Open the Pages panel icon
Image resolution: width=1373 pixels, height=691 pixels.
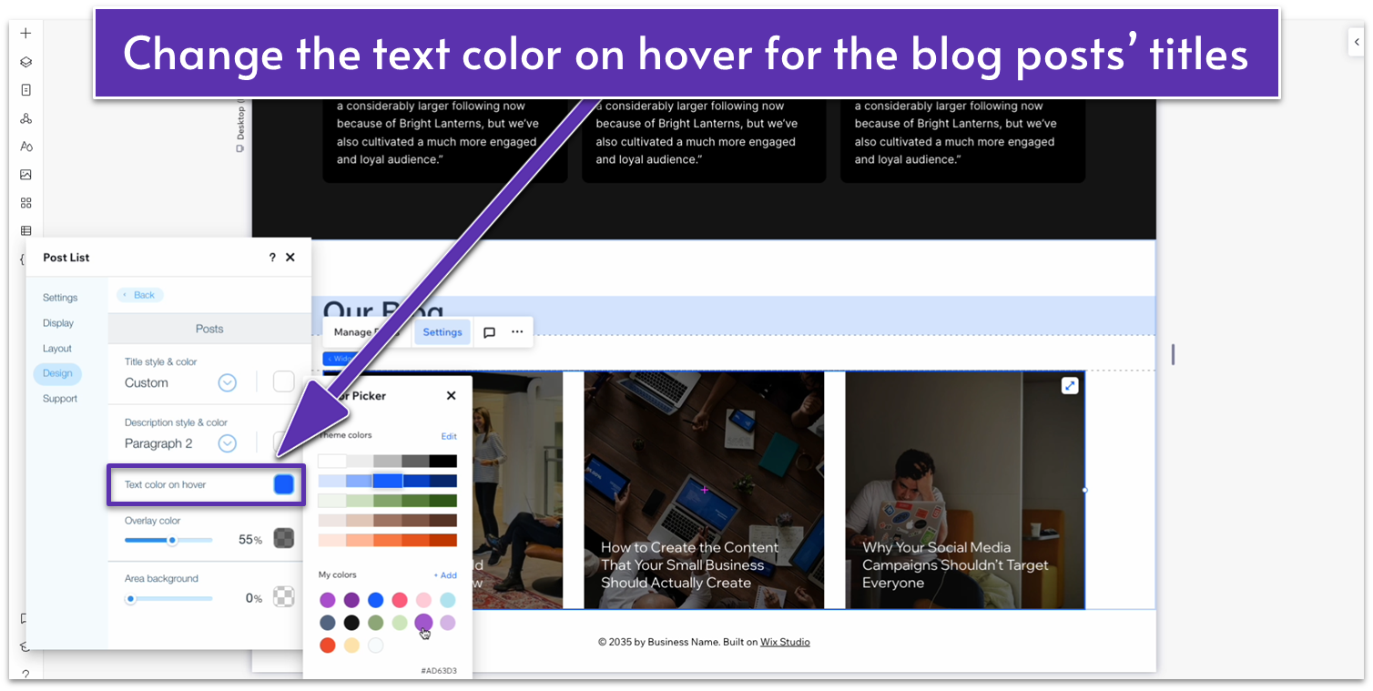pyautogui.click(x=25, y=90)
